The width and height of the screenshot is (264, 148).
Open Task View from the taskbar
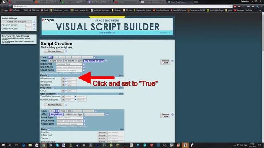click(x=16, y=145)
